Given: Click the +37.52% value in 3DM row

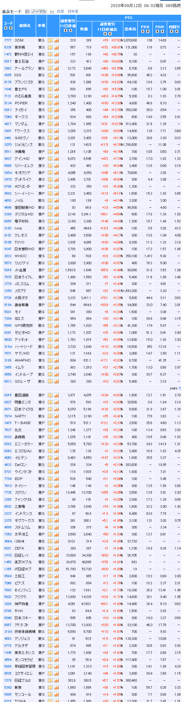Looking at the screenshot, I should click(x=117, y=40).
